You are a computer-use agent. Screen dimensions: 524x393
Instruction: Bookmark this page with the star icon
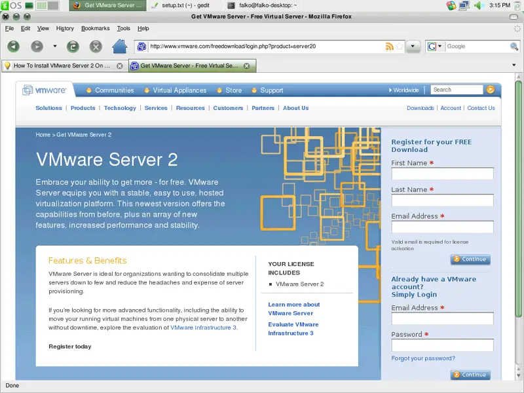400,47
